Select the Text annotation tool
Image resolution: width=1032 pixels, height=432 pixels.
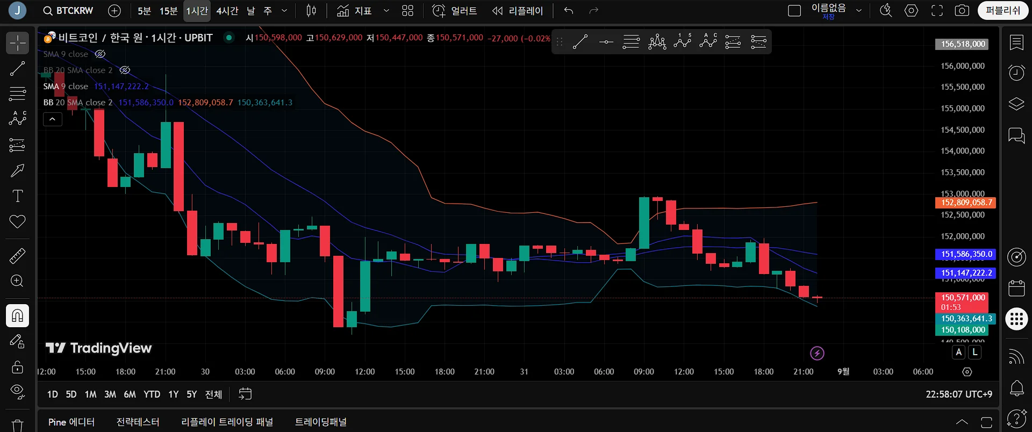(17, 196)
